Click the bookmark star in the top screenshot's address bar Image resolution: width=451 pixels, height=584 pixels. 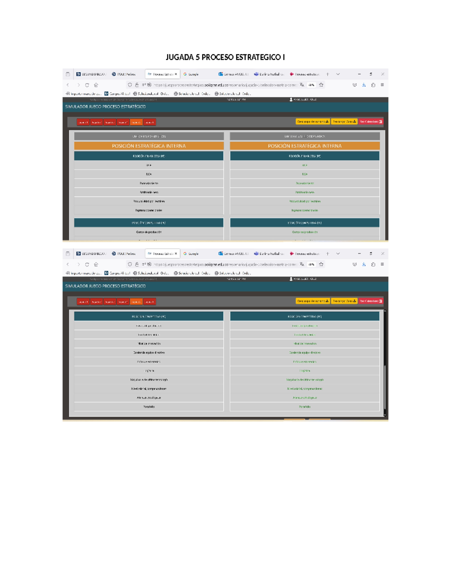(x=321, y=85)
